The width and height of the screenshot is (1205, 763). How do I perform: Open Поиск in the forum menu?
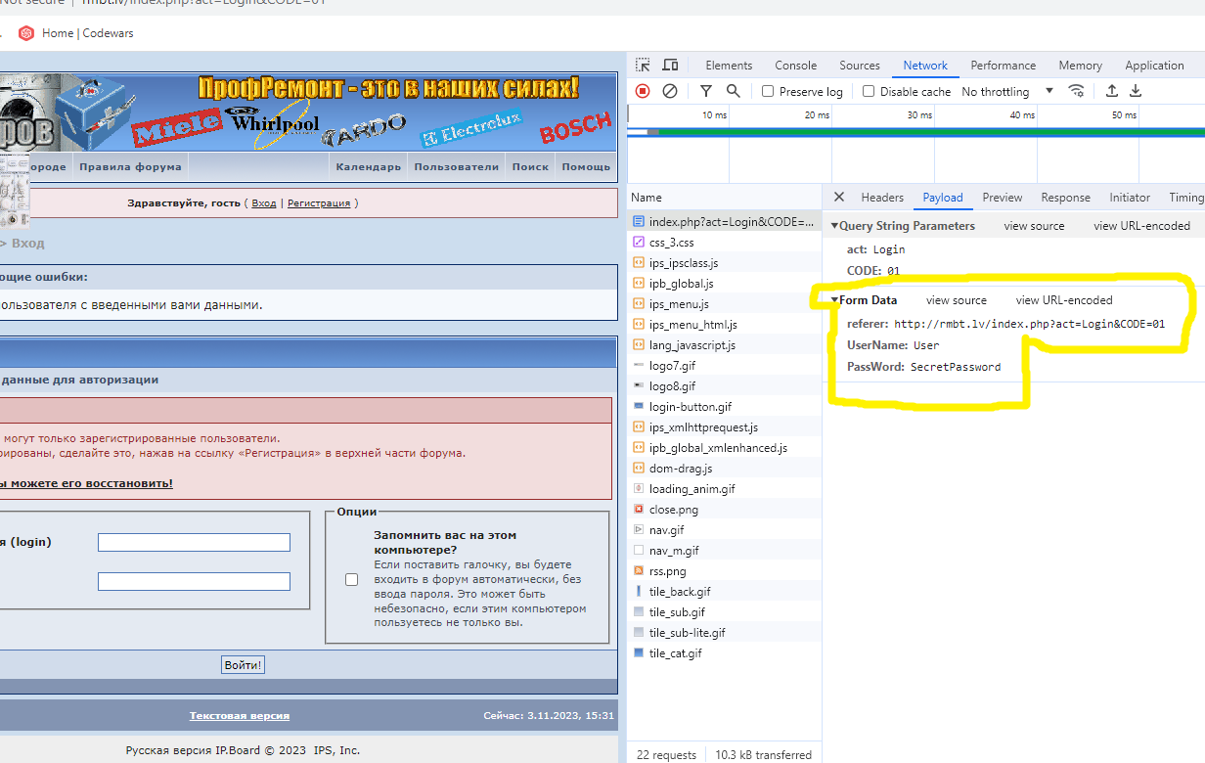point(530,166)
